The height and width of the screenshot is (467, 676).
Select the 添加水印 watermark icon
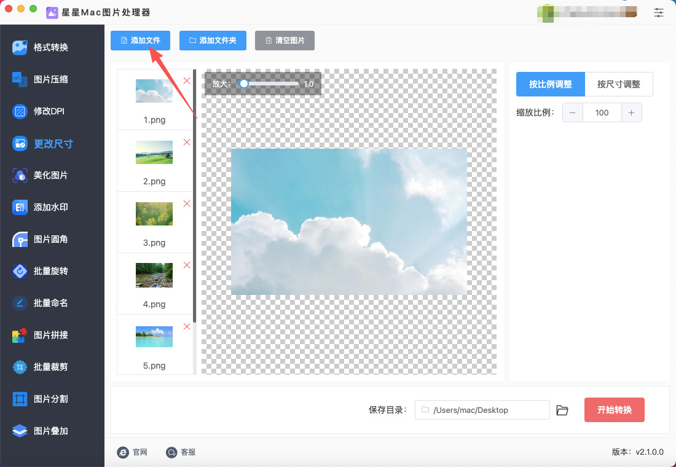[x=20, y=207]
